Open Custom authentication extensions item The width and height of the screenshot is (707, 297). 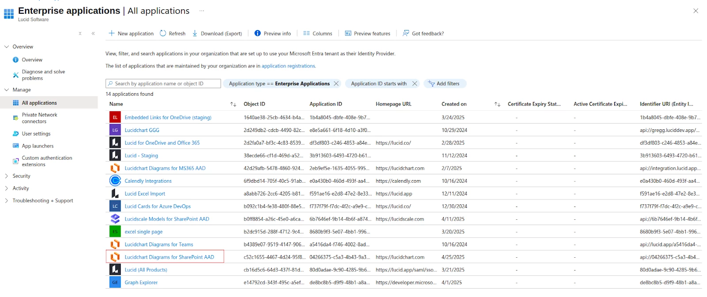[47, 161]
